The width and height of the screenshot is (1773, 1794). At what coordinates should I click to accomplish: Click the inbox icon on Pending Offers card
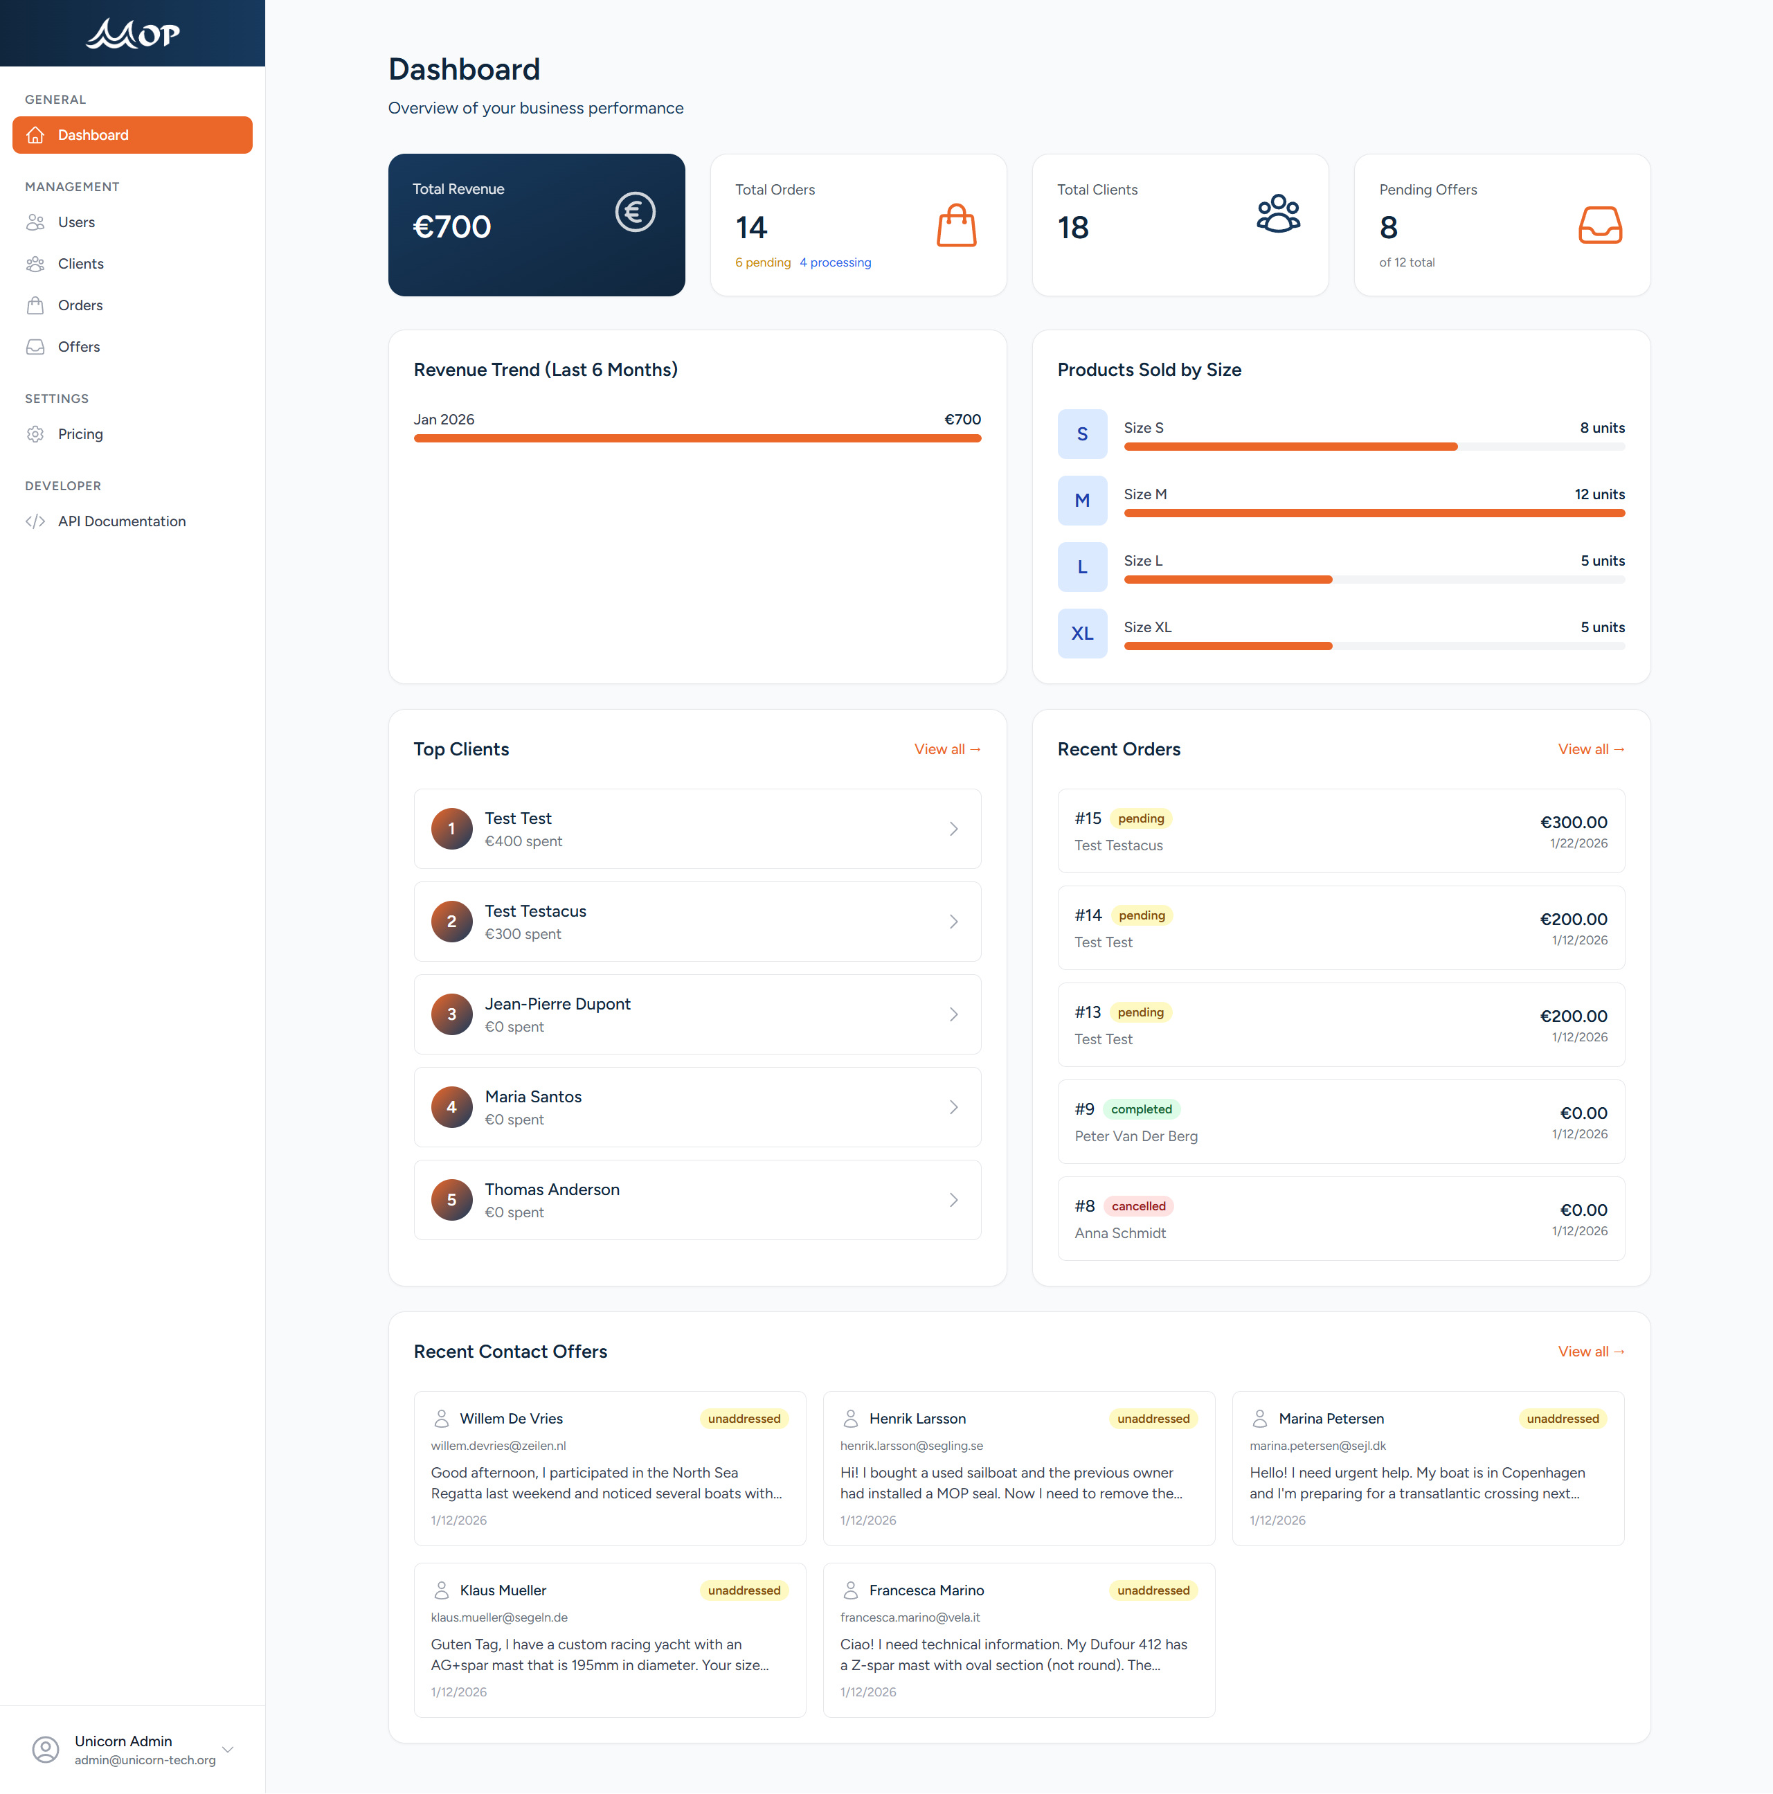pos(1601,225)
